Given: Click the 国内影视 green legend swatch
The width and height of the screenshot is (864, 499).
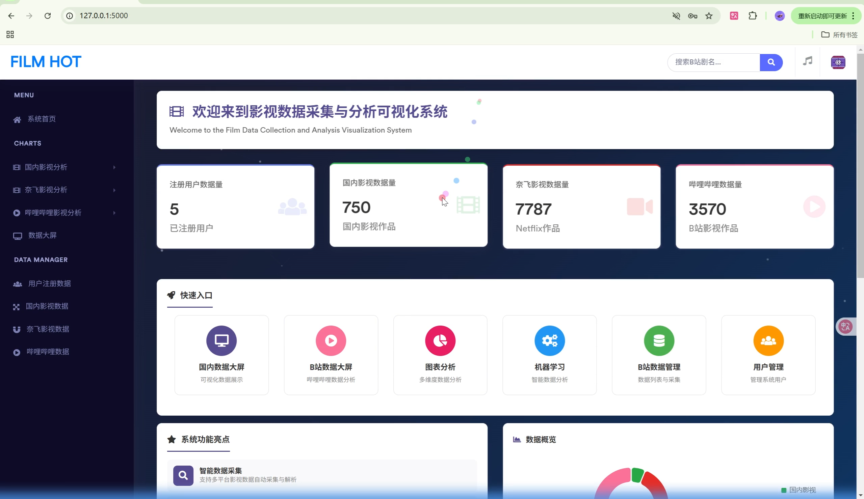Looking at the screenshot, I should click(783, 490).
